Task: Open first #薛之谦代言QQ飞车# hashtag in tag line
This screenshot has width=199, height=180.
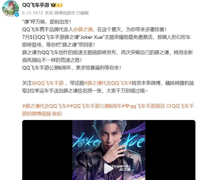Action: 44,106
